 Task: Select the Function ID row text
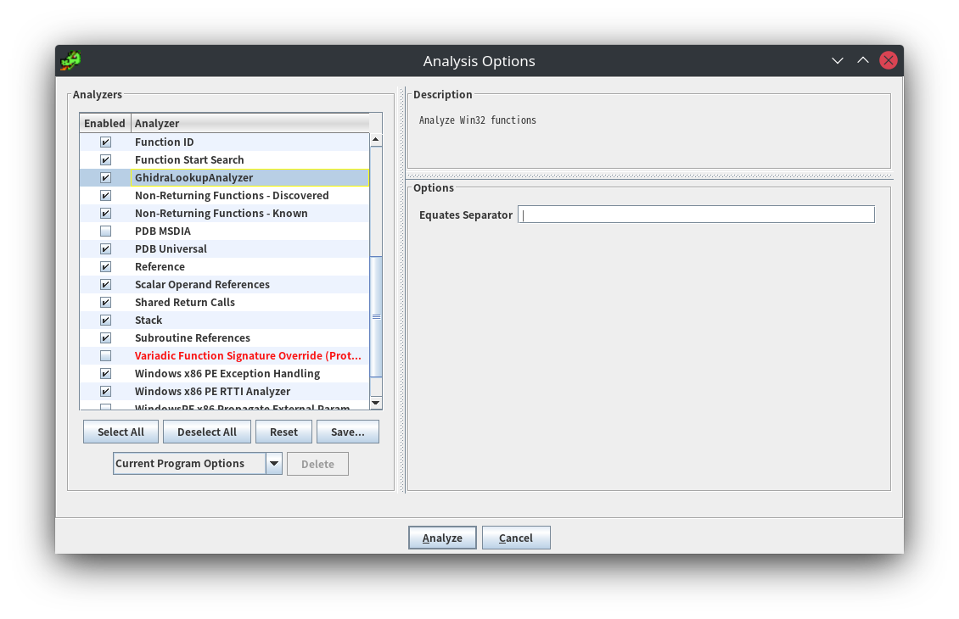tap(164, 142)
